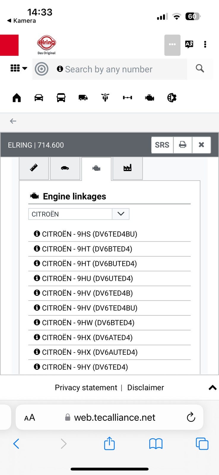Open Safari bookmarks
The width and height of the screenshot is (219, 475).
156,444
